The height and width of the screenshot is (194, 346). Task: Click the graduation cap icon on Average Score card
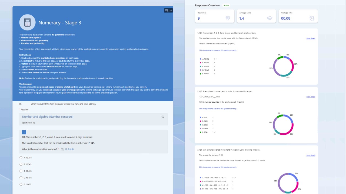[x=270, y=18]
